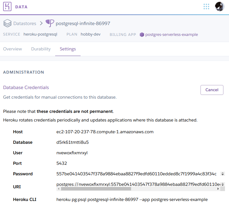Click the Password value field
229x213 pixels.
(138, 174)
